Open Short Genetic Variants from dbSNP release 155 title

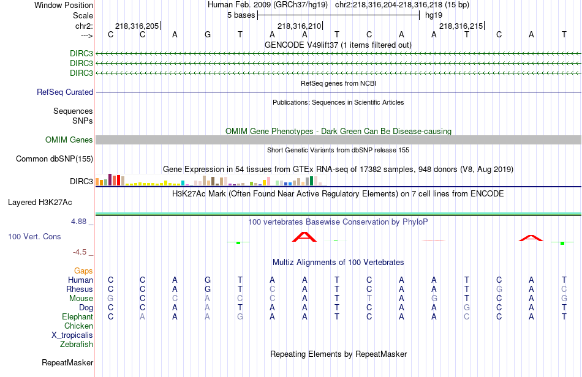click(338, 150)
